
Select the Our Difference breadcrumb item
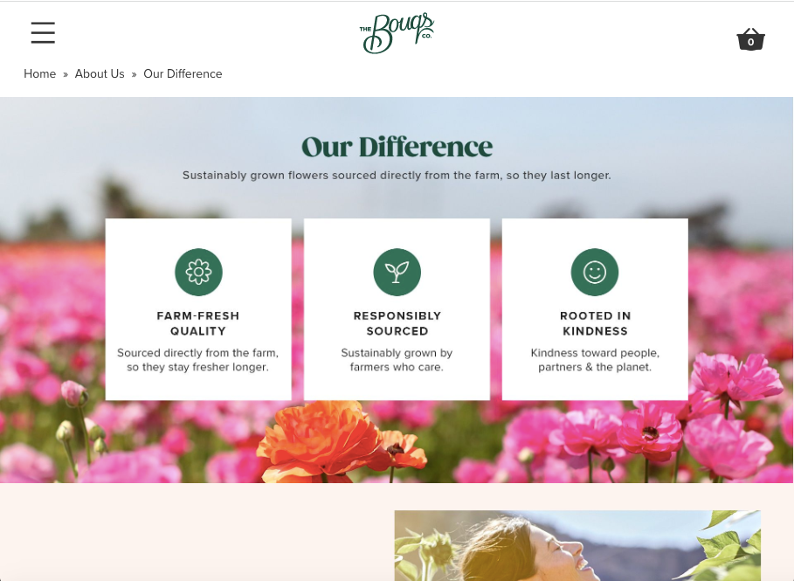pos(183,74)
